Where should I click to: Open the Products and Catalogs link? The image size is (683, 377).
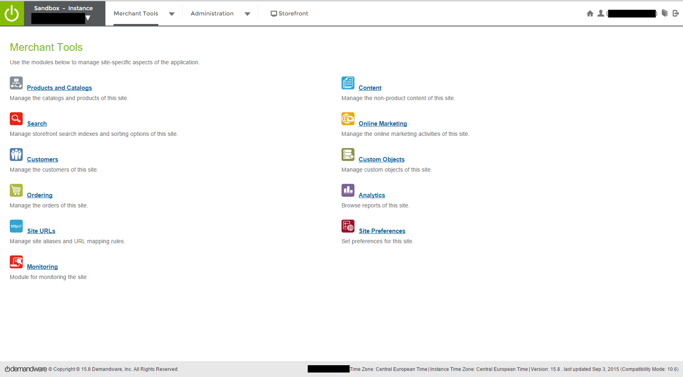59,88
